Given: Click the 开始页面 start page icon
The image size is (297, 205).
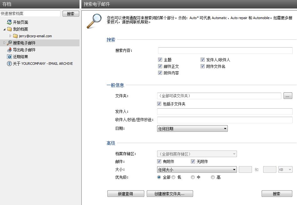Looking at the screenshot, I should tap(9, 22).
